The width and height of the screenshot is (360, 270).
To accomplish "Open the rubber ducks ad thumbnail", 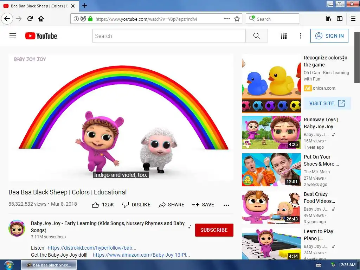I will click(x=271, y=84).
